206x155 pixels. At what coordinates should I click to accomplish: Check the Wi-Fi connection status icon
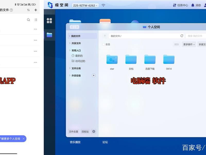click(x=104, y=5)
